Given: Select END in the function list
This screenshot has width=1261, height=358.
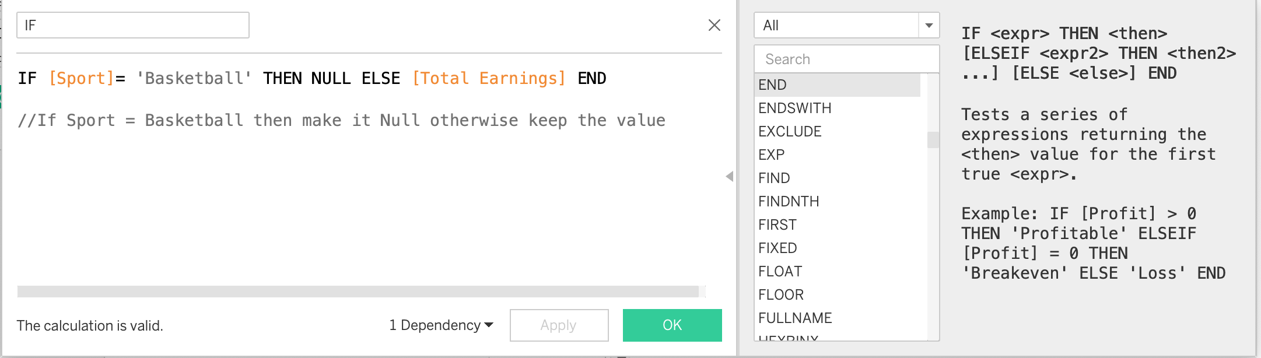Looking at the screenshot, I should coord(773,85).
